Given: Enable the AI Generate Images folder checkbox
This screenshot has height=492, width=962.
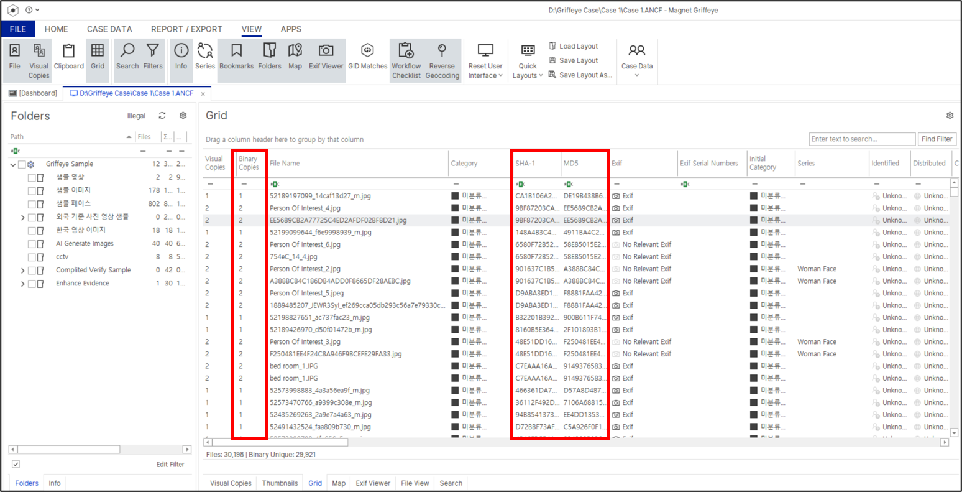Looking at the screenshot, I should (32, 244).
